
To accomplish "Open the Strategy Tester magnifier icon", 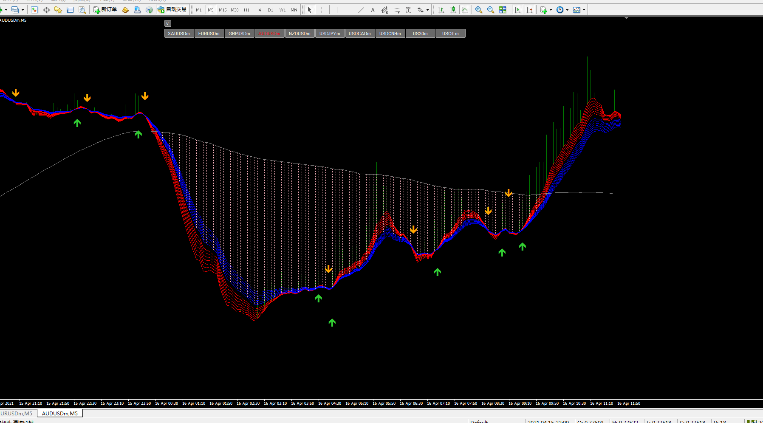I will (x=82, y=10).
